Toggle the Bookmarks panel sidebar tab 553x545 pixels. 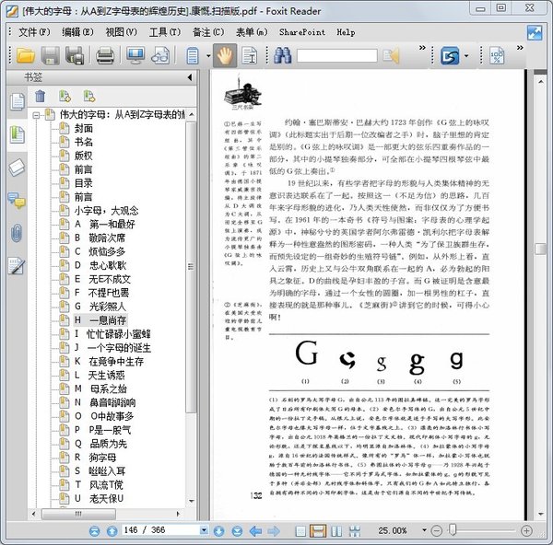tap(16, 133)
